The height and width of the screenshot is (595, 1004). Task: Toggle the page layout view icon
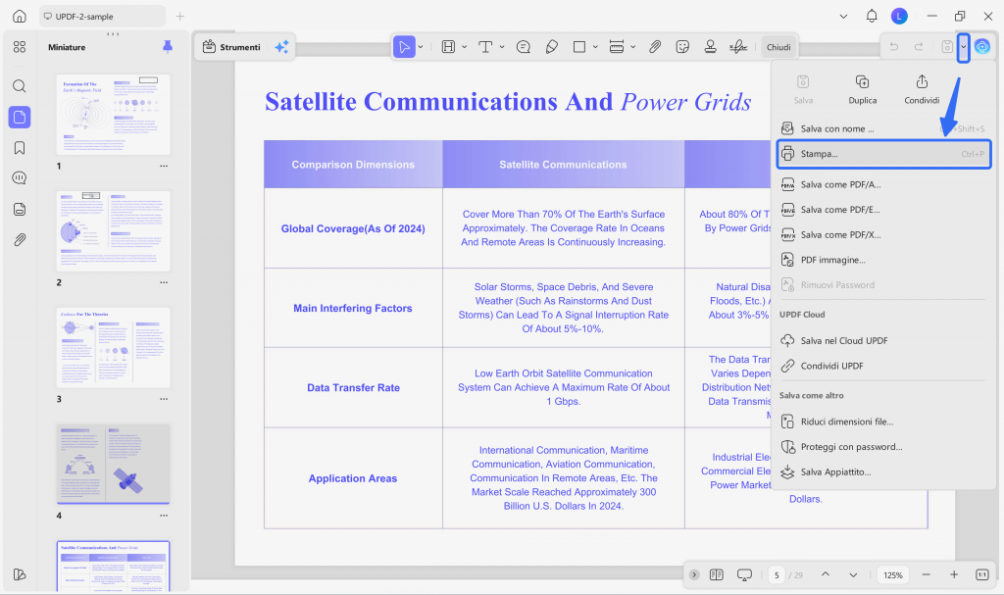[717, 574]
